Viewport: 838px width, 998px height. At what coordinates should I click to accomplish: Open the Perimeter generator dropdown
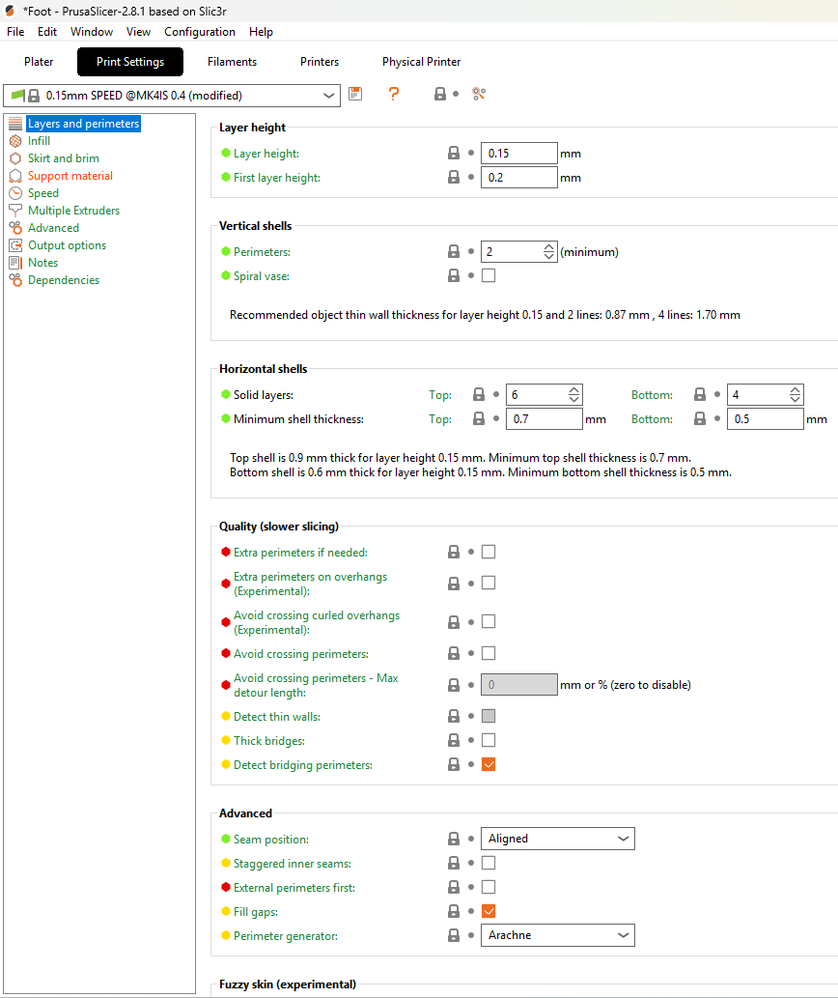click(558, 935)
